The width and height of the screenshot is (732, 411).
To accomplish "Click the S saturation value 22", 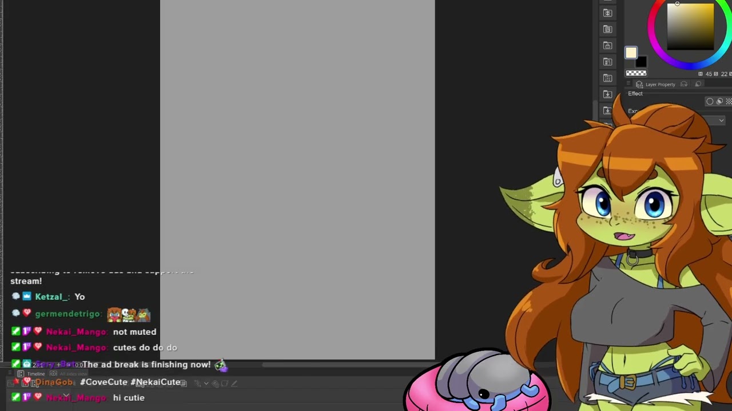I will pyautogui.click(x=724, y=74).
